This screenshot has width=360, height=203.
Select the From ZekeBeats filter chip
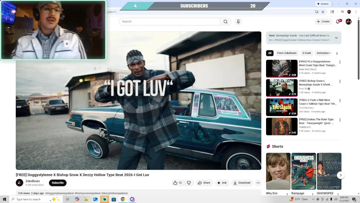coord(287,53)
